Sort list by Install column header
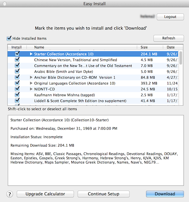The width and height of the screenshot is (189, 202). 17,47
